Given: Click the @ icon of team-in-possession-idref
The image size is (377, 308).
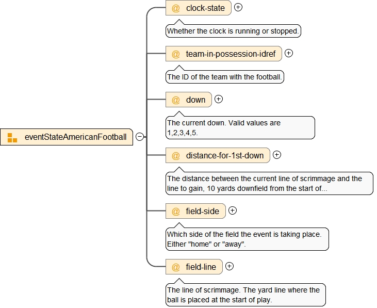Looking at the screenshot, I should [176, 54].
